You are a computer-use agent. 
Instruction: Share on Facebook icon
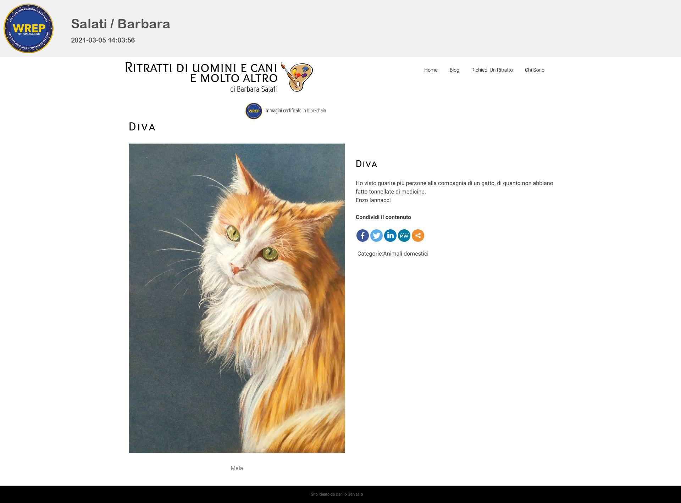(362, 235)
